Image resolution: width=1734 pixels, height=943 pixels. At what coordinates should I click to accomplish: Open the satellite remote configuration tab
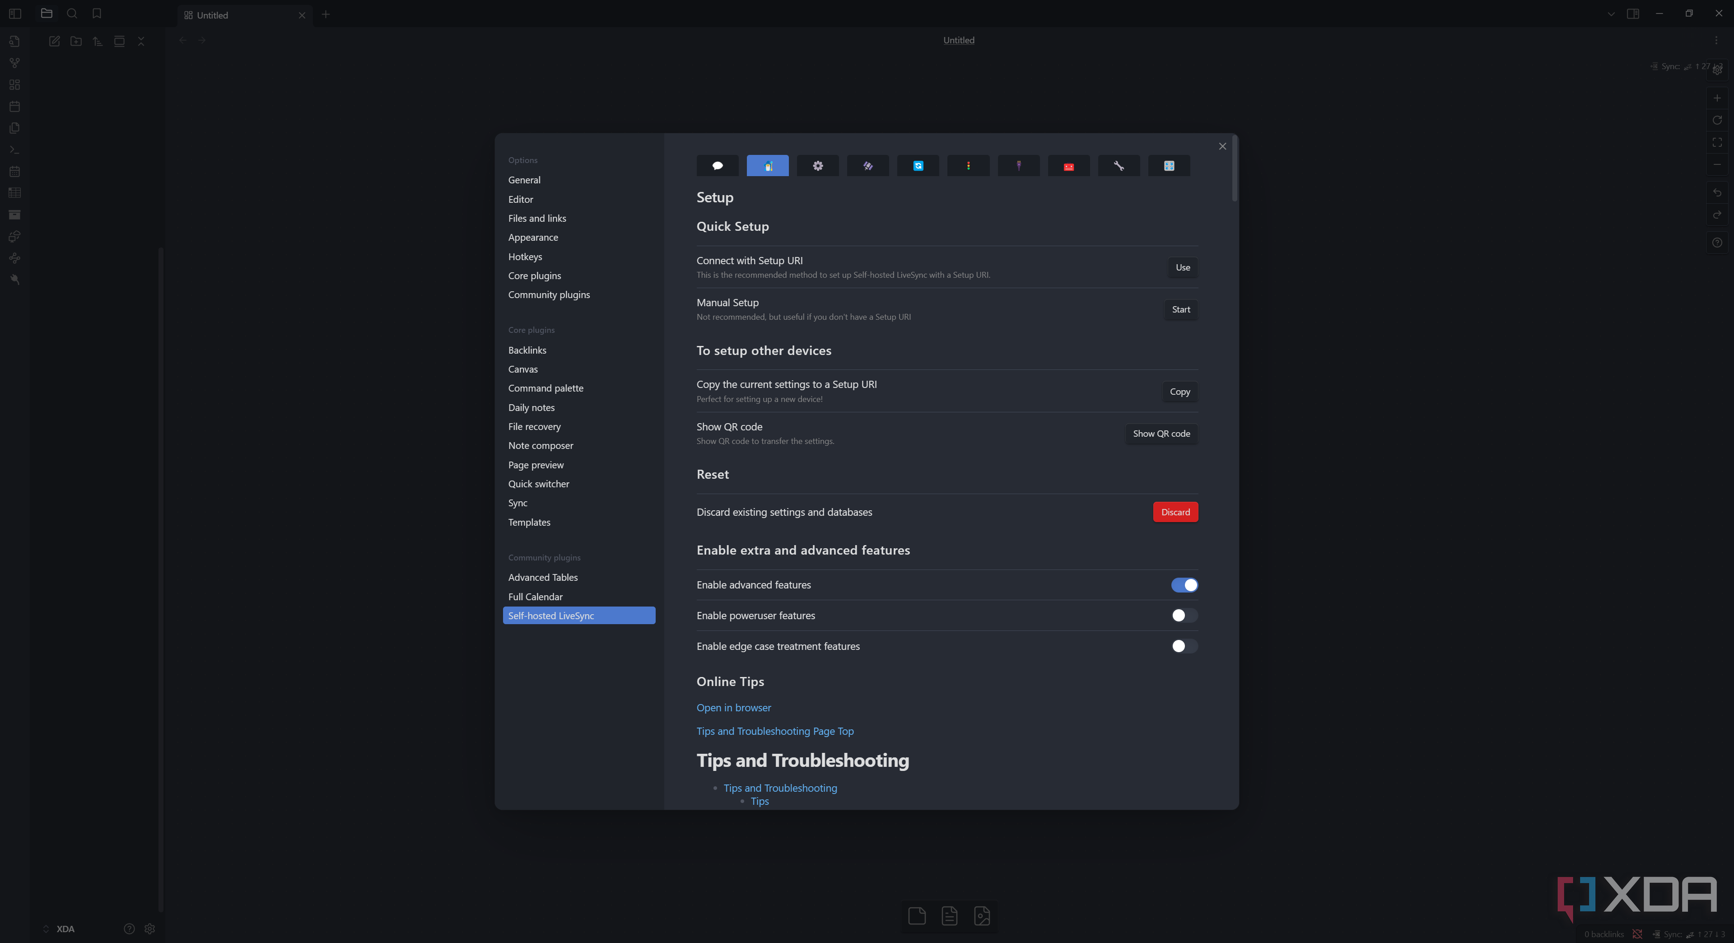coord(867,166)
